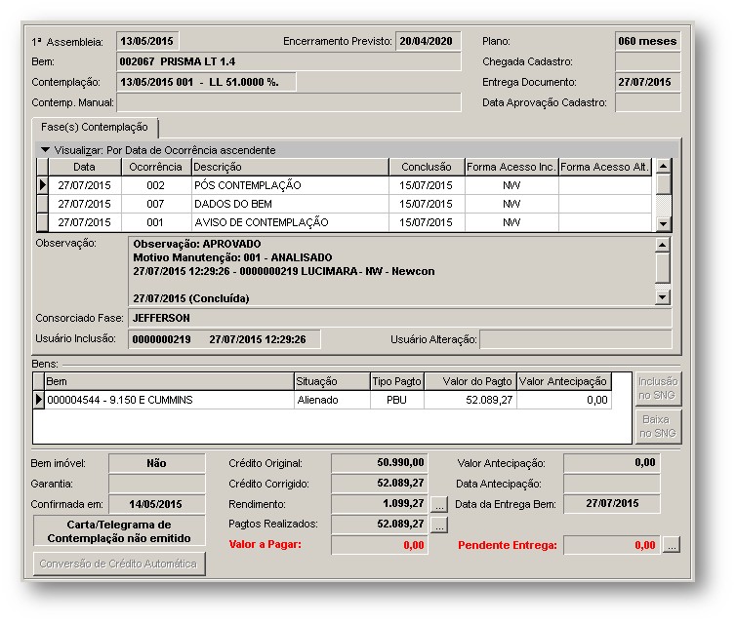Click row selector arrow in Bens grid
This screenshot has width=736, height=623.
(x=39, y=400)
